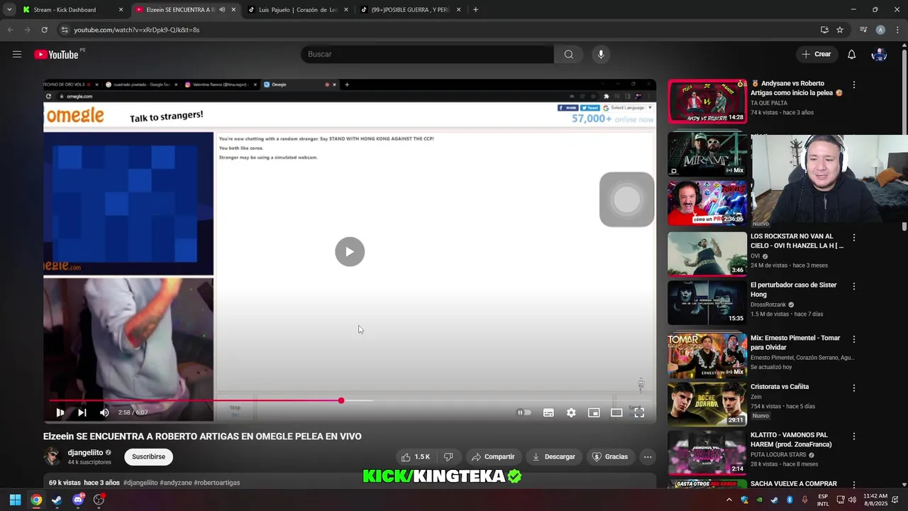Click Compartir share button
Viewport: 908px width, 511px height.
[493, 457]
